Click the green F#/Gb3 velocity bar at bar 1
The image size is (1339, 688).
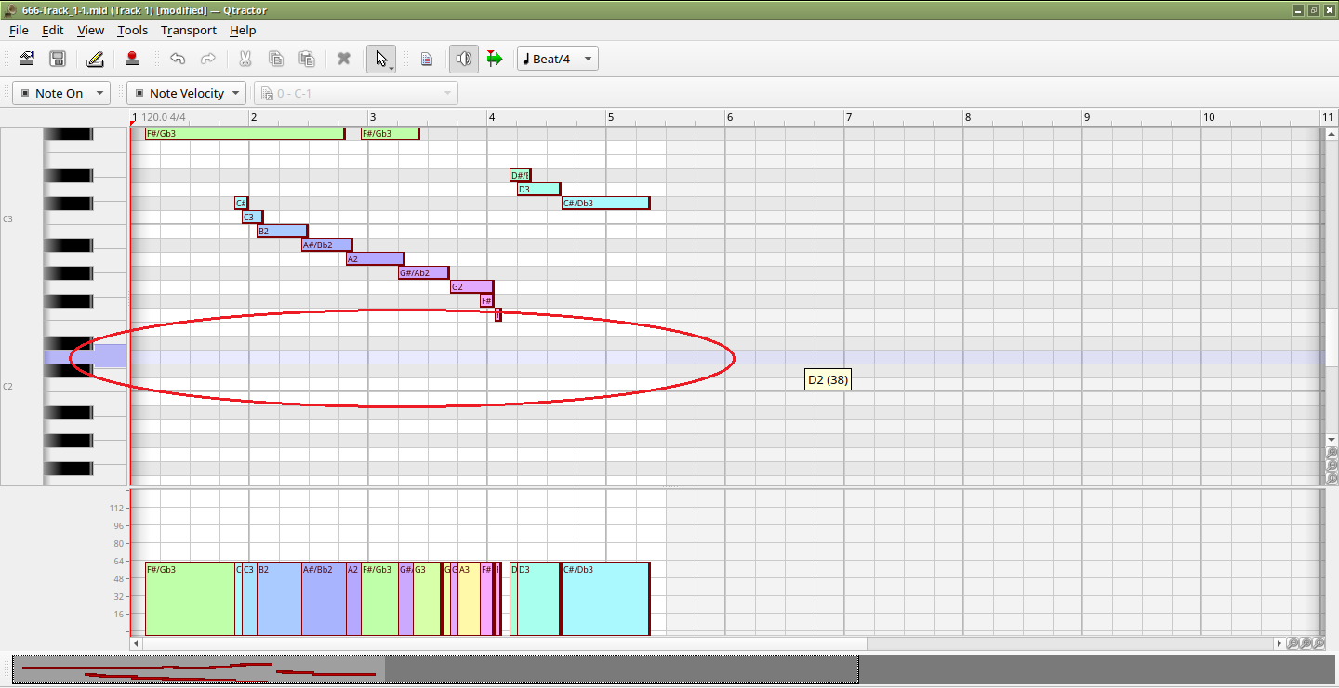pos(190,599)
